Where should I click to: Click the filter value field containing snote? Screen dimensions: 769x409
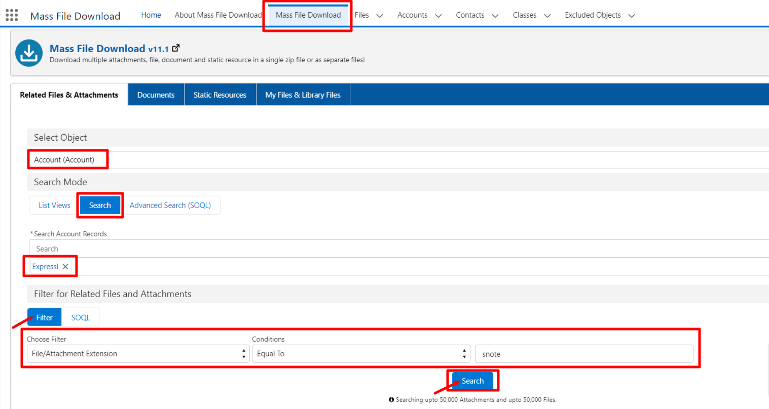[584, 354]
